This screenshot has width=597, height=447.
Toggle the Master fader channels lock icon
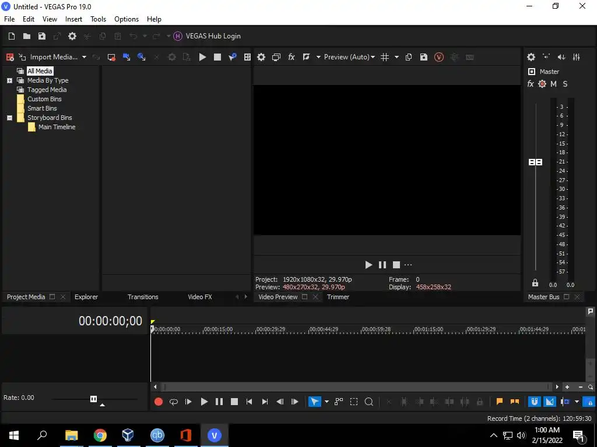[535, 283]
